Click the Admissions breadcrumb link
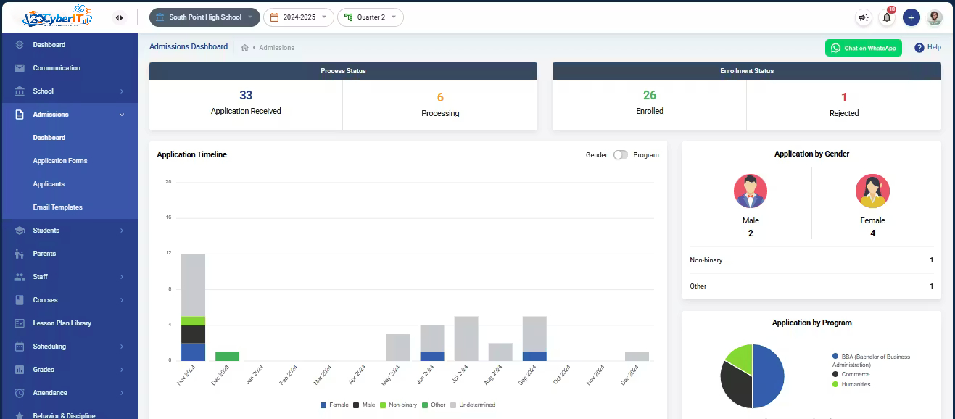The image size is (955, 419). click(x=276, y=48)
